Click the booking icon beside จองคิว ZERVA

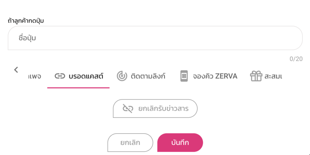coord(184,76)
